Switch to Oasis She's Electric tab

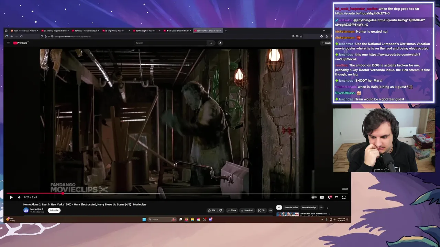177,31
